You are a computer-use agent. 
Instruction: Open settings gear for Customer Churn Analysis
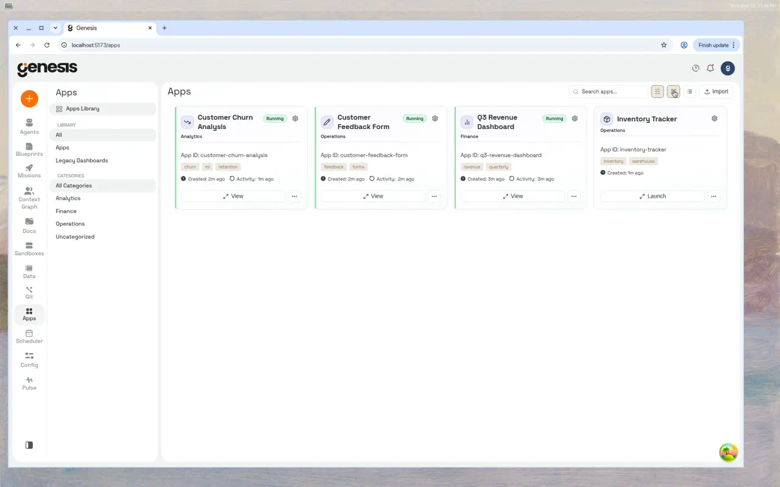click(296, 119)
